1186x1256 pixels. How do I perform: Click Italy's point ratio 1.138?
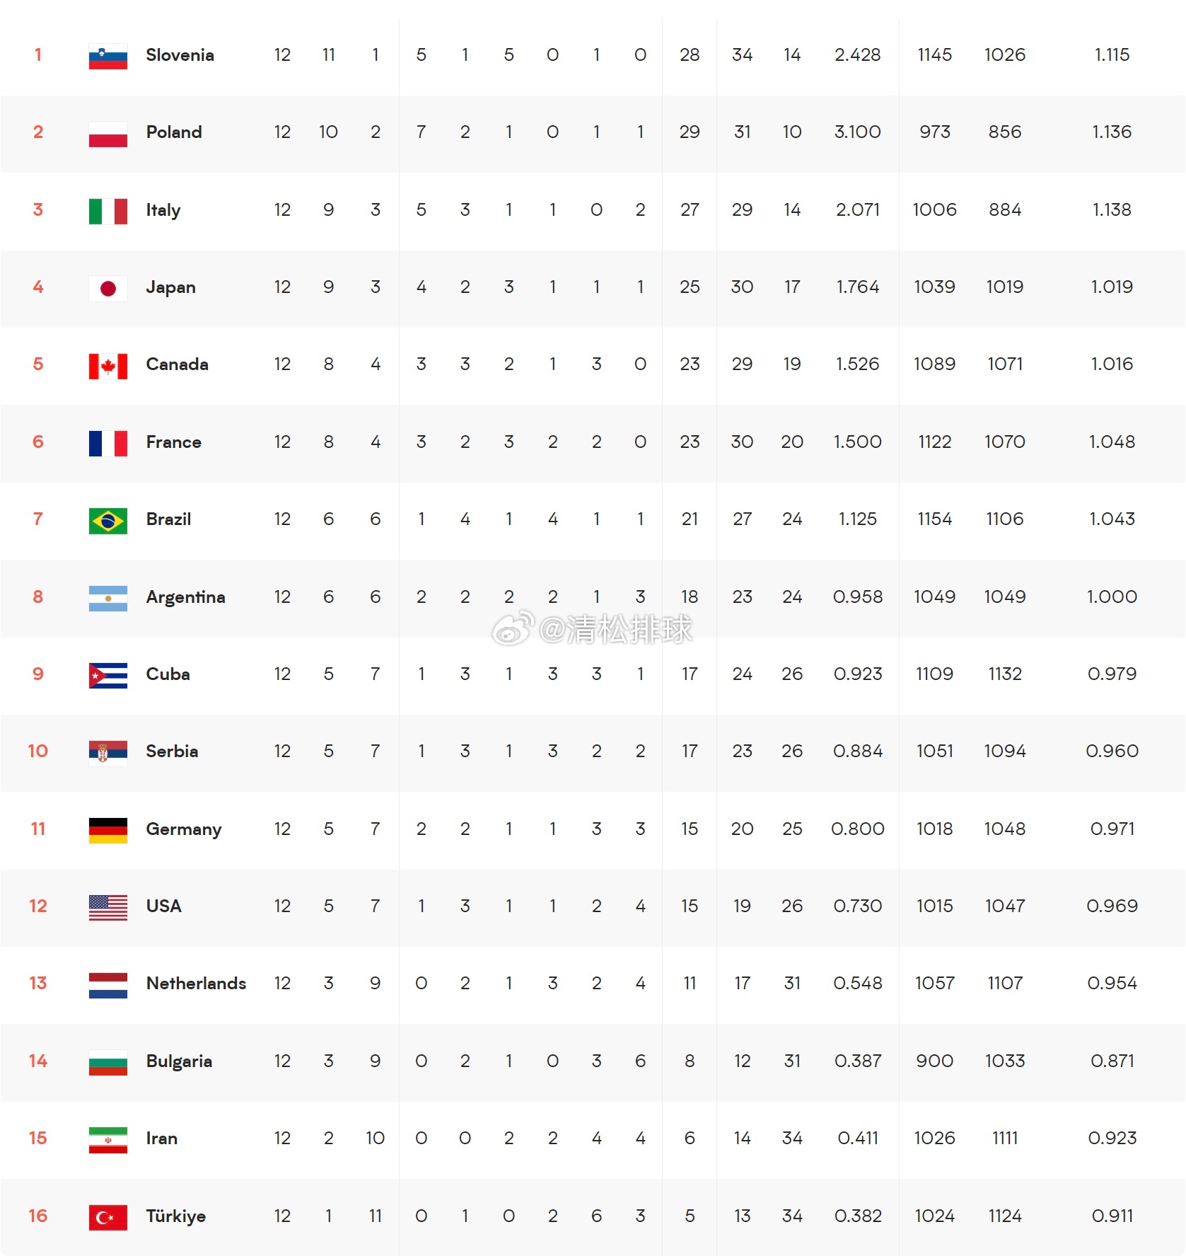(1112, 210)
